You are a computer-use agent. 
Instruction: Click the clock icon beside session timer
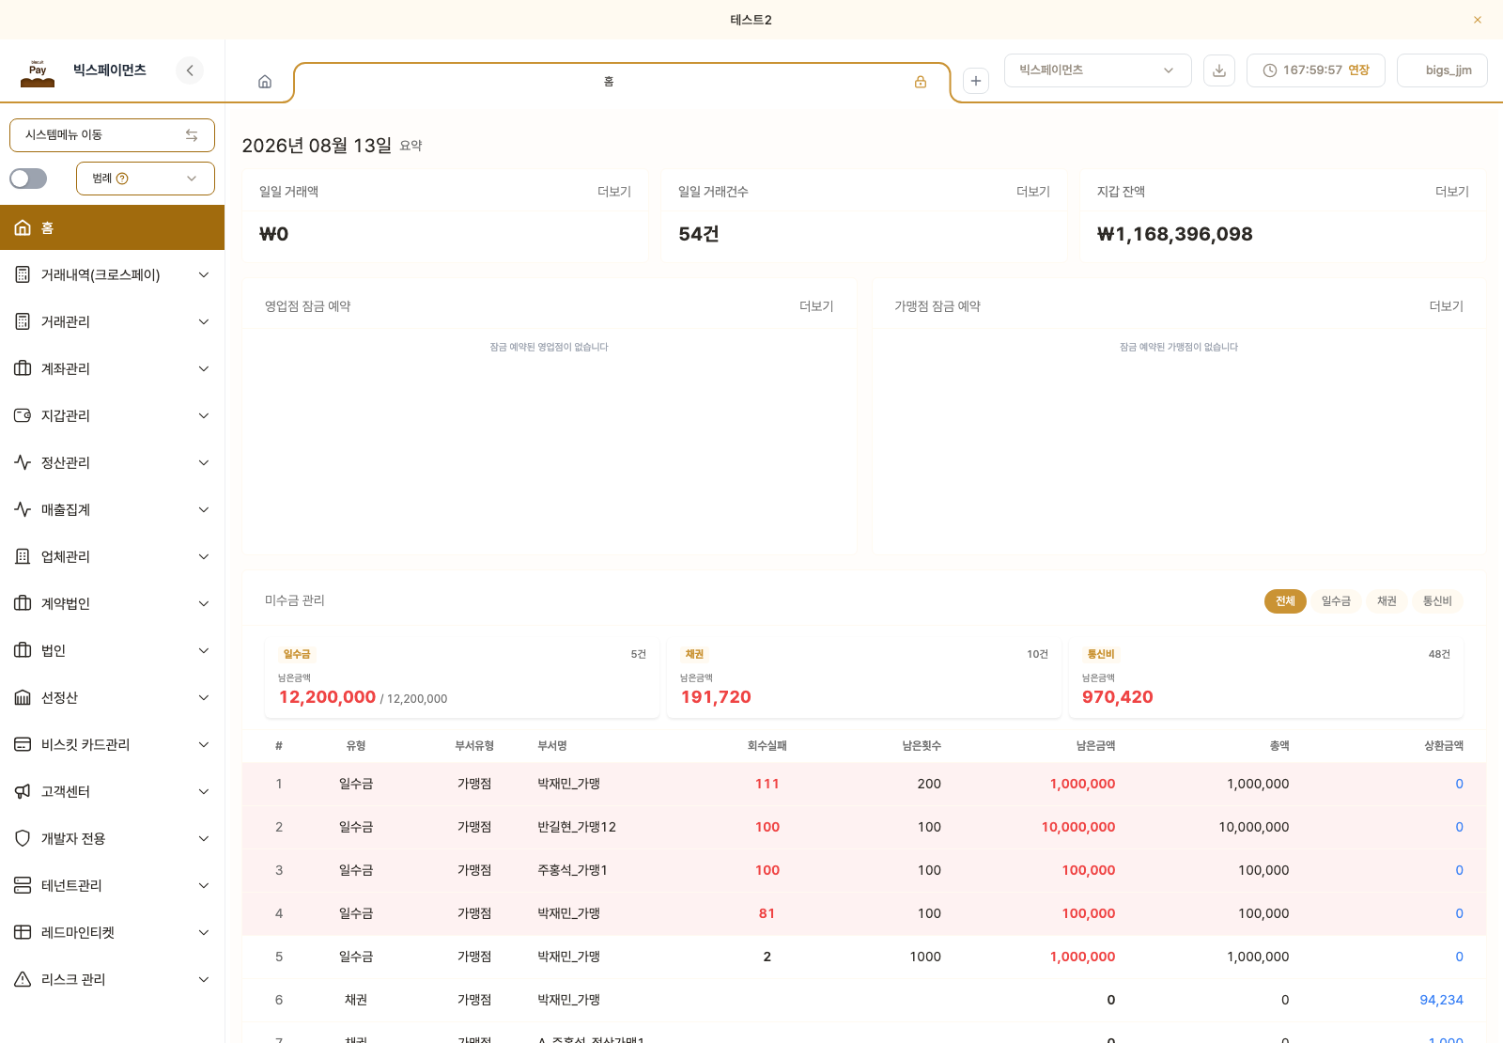click(x=1270, y=70)
